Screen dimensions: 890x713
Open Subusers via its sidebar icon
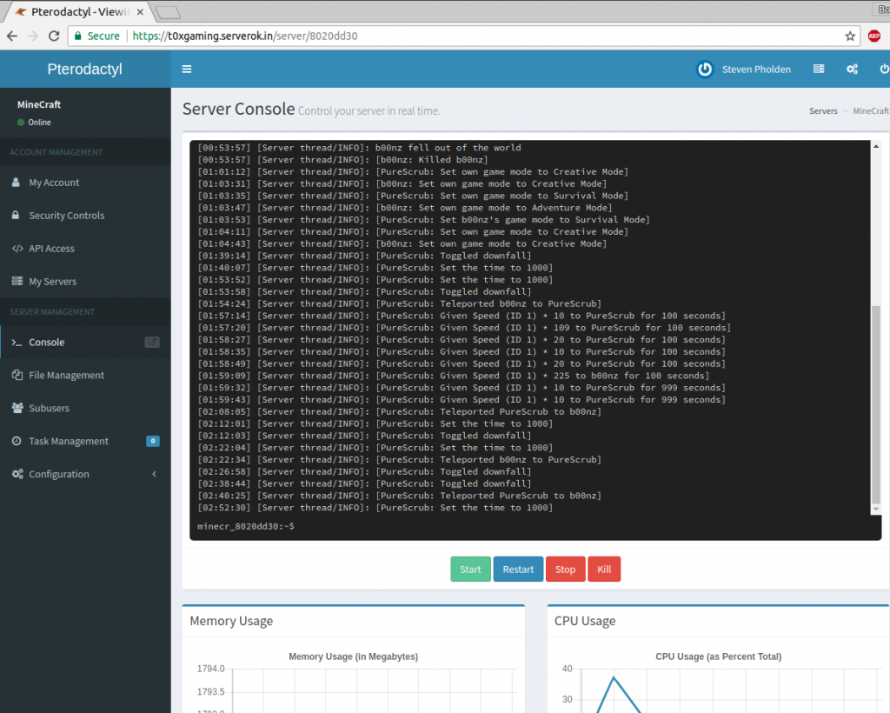tap(16, 408)
